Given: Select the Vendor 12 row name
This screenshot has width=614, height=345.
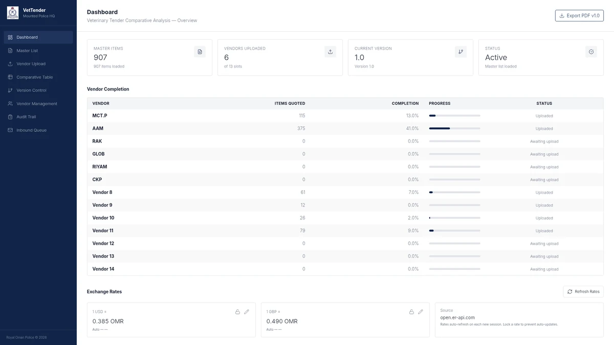Looking at the screenshot, I should click(103, 243).
